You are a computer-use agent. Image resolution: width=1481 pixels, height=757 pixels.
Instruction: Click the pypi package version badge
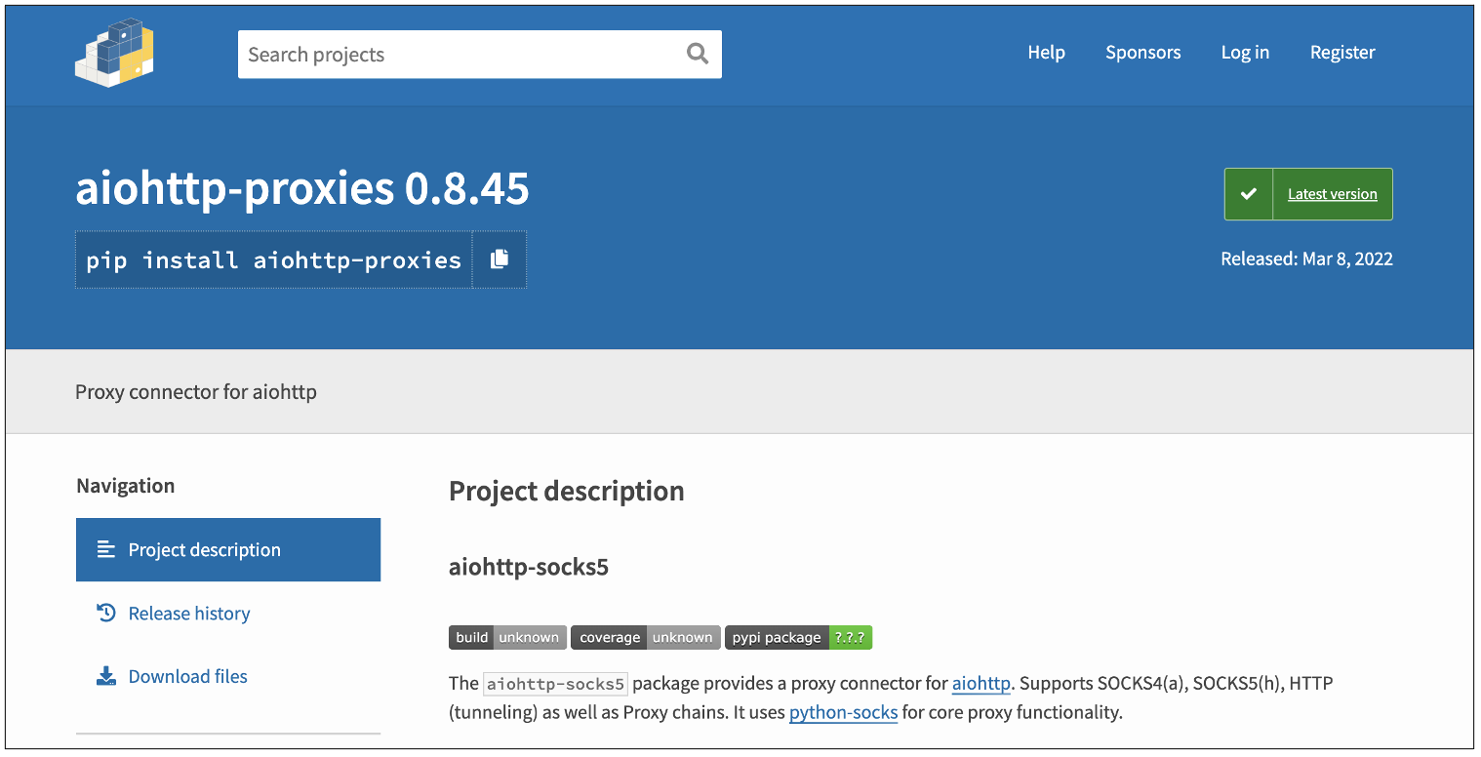point(798,638)
